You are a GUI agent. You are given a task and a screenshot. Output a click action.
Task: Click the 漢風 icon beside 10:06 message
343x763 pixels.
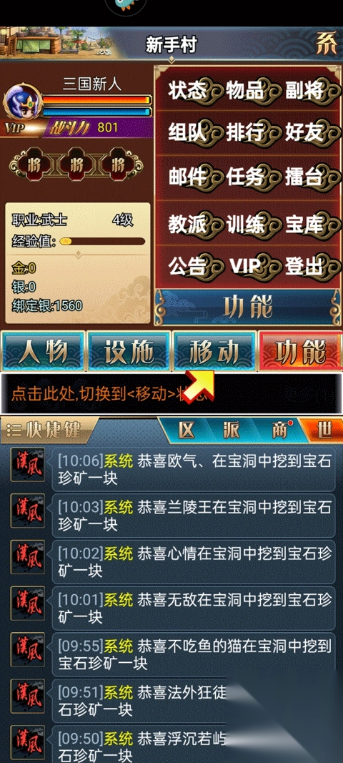28,466
